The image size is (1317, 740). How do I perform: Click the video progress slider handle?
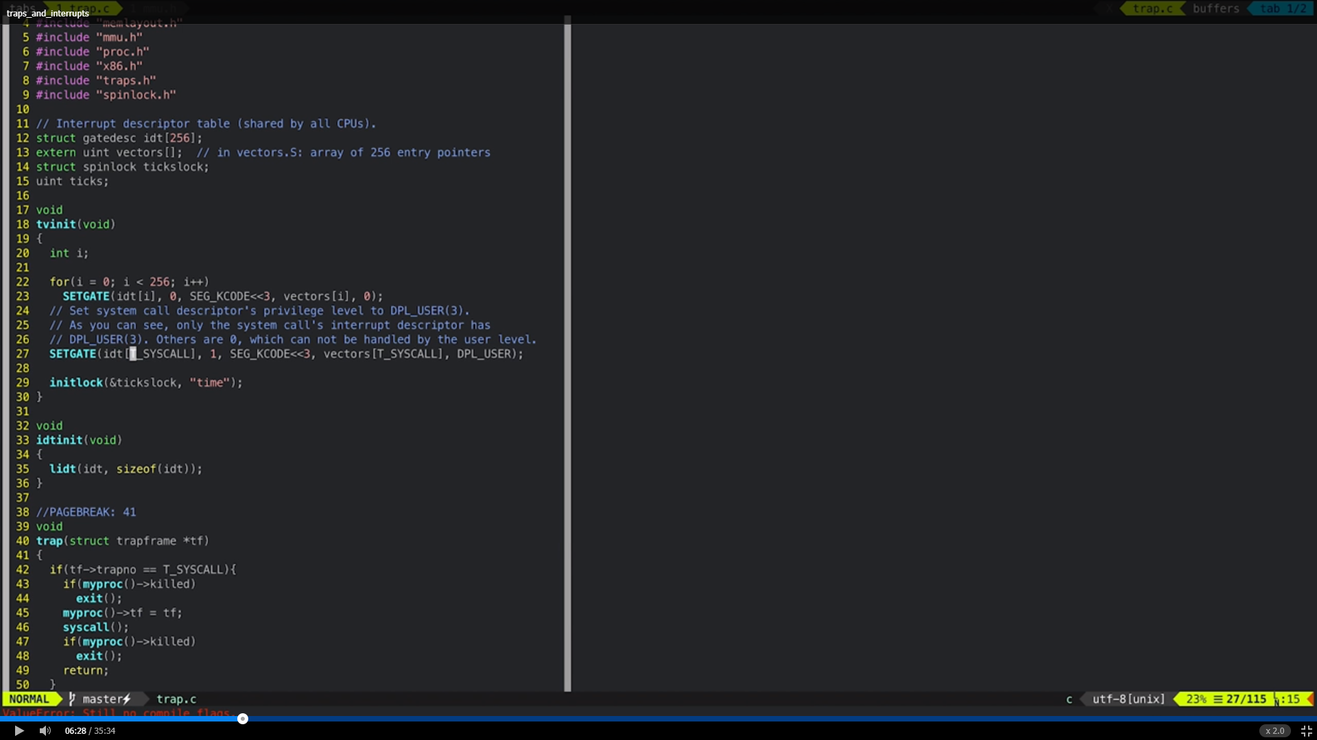coord(243,719)
